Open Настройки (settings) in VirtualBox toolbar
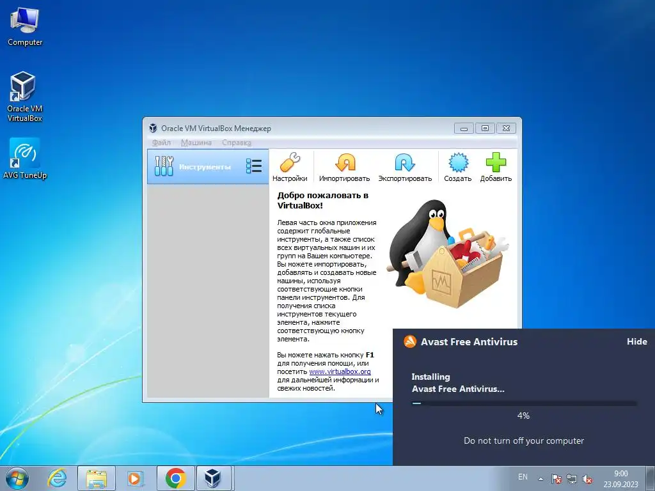 coord(290,167)
